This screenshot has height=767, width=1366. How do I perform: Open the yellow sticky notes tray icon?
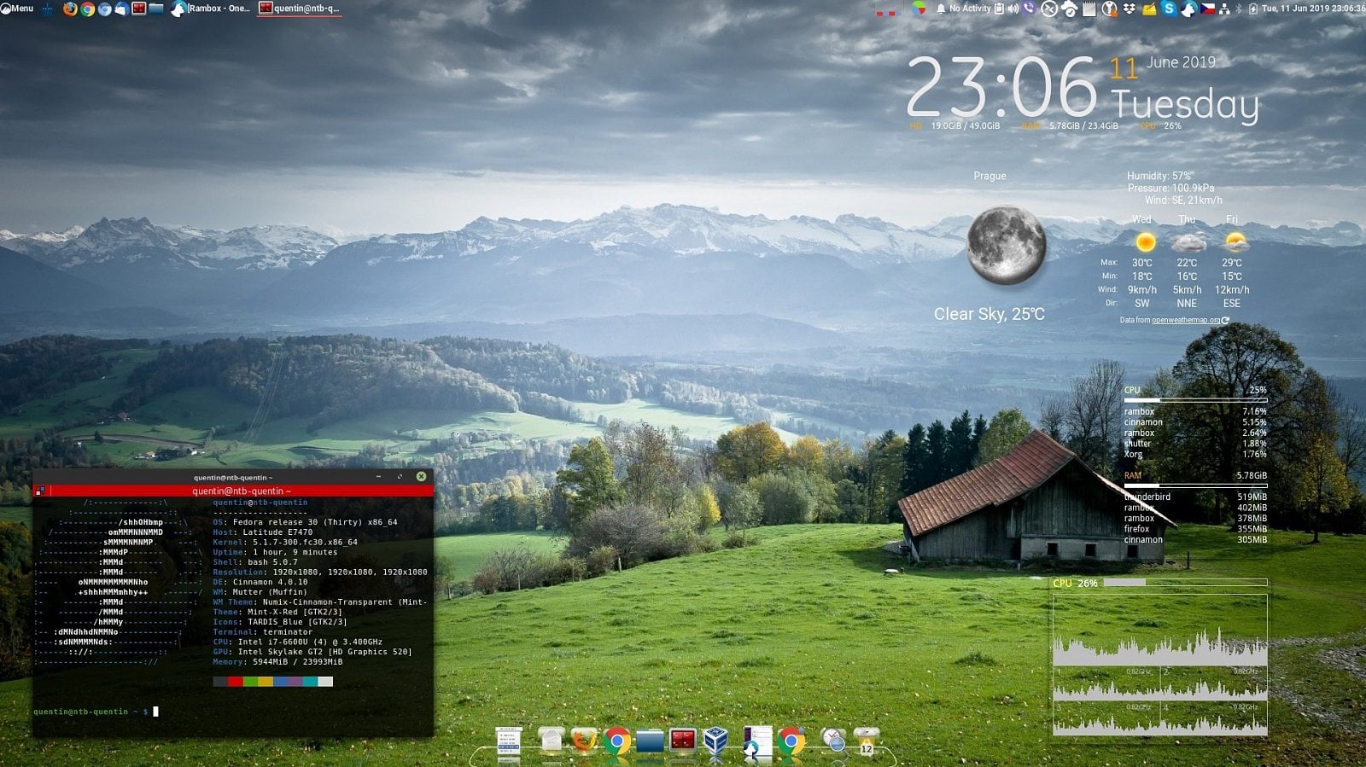pos(1149,9)
